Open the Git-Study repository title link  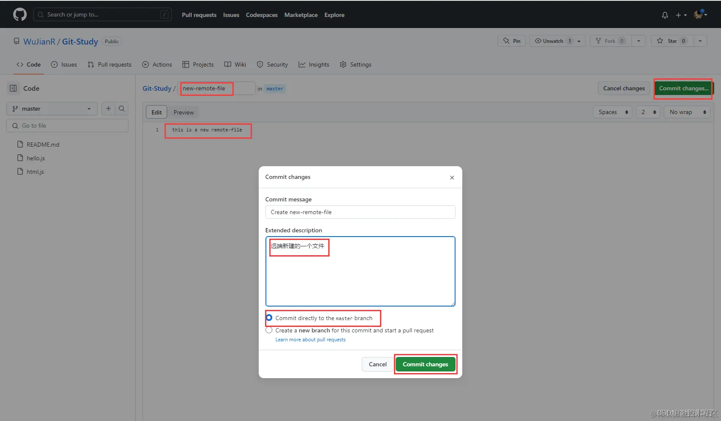(80, 42)
